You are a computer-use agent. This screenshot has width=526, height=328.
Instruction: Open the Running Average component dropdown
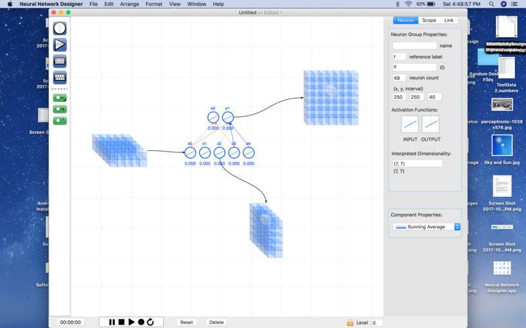tap(426, 227)
